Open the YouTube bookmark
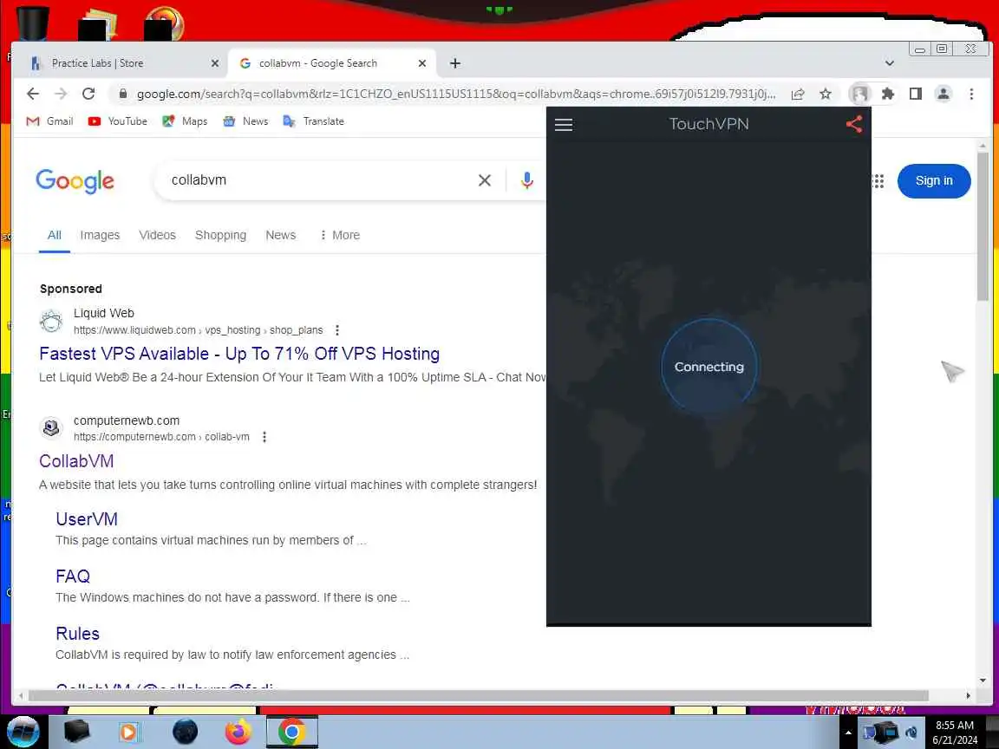 [117, 121]
